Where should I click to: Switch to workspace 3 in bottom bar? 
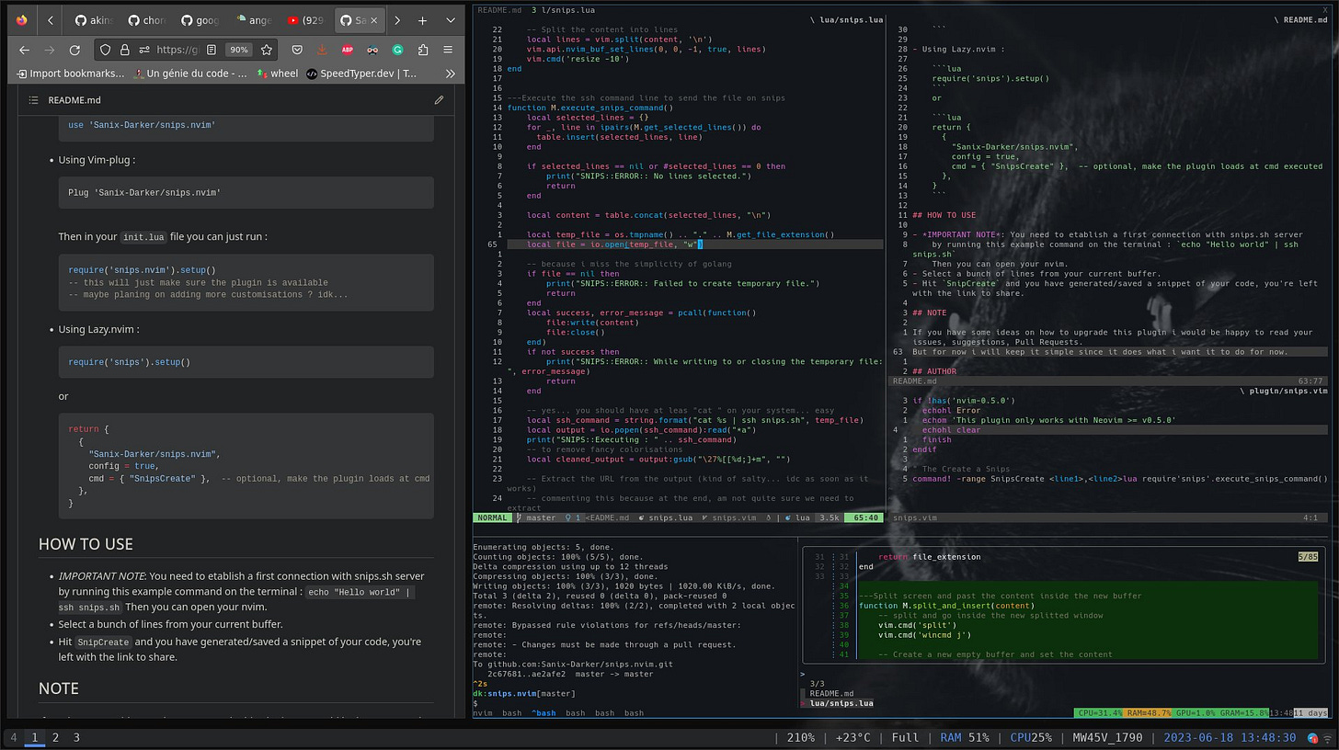(76, 737)
